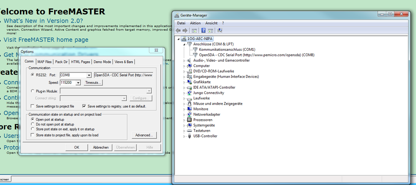Select Store port state on exit option
This screenshot has height=185, width=416.
pos(33,129)
